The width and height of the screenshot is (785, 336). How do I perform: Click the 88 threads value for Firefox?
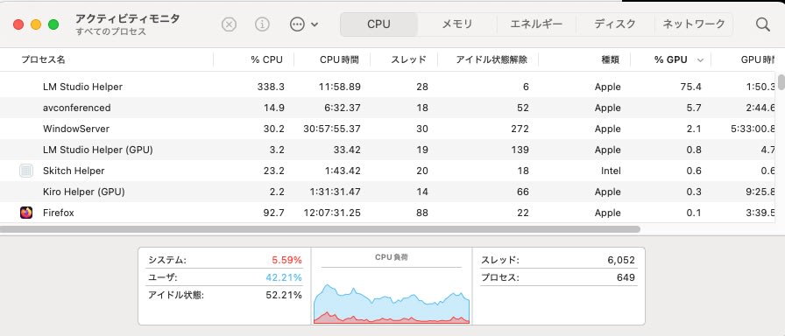coord(422,213)
